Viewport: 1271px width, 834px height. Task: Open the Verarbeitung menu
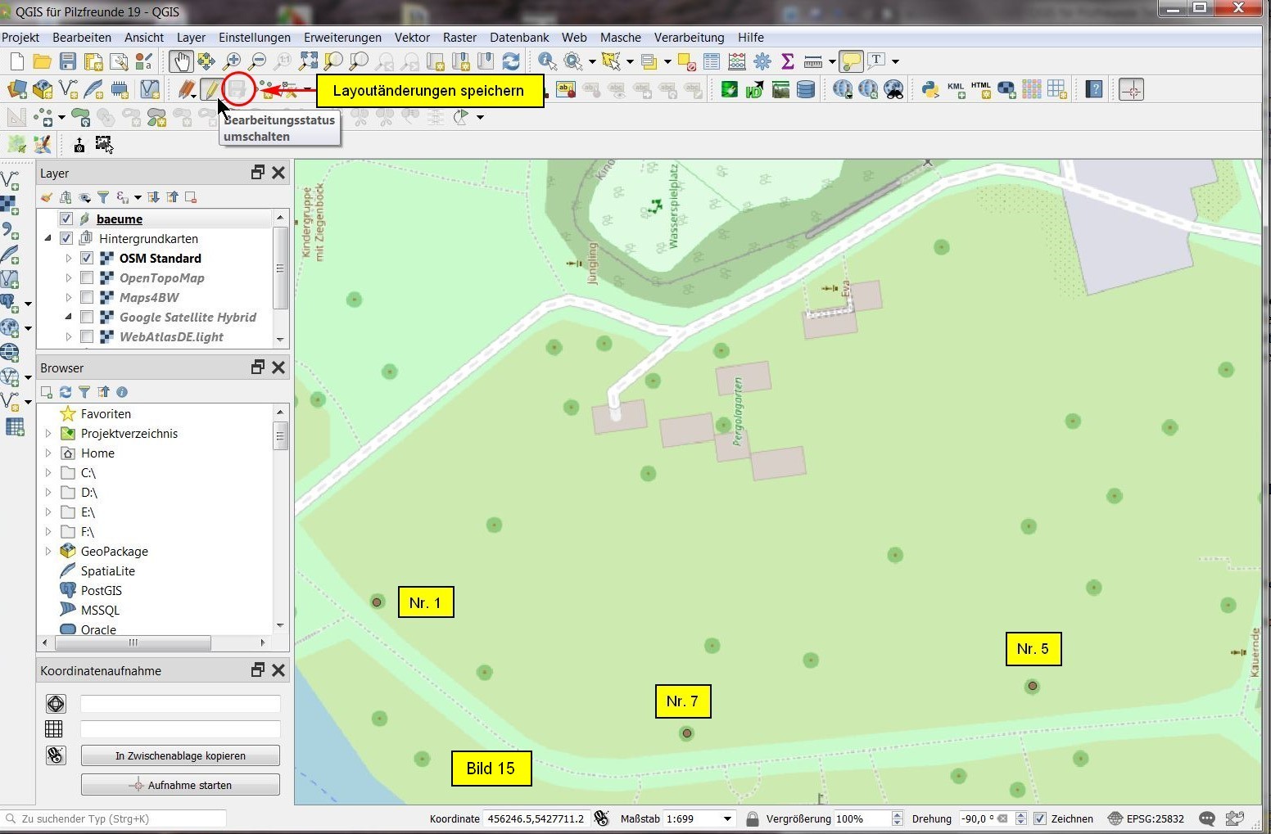click(x=689, y=38)
